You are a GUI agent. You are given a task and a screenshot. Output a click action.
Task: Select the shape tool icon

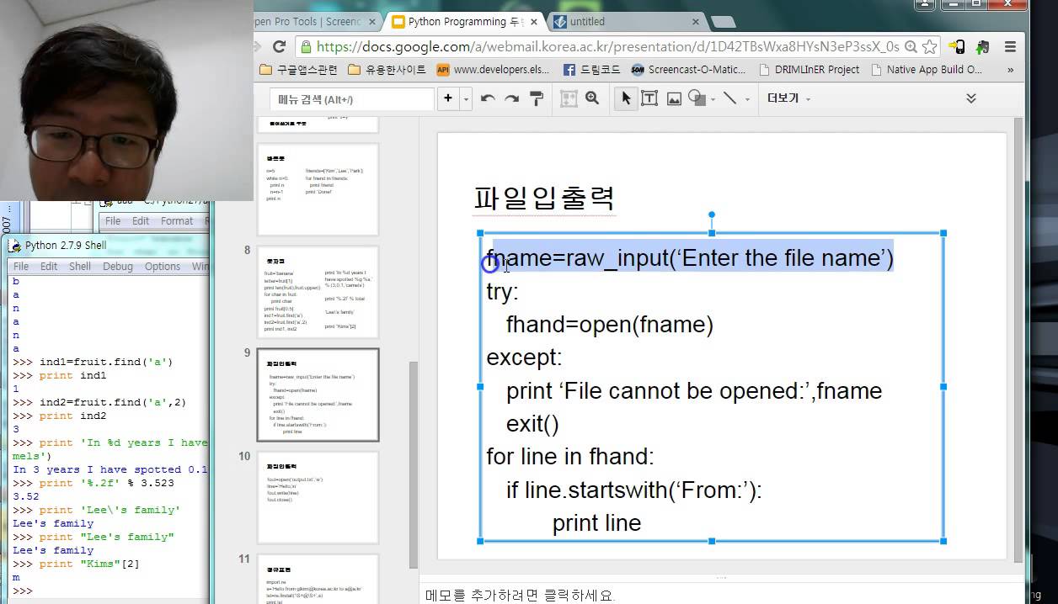point(696,98)
